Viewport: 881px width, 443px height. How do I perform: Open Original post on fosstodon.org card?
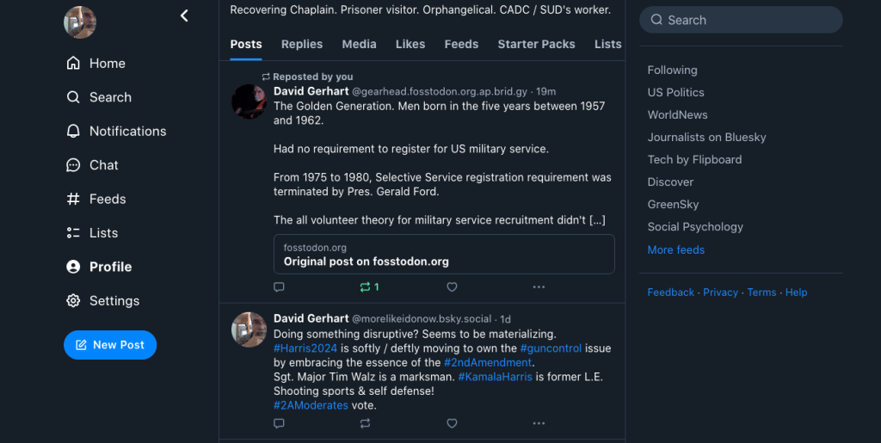(444, 255)
